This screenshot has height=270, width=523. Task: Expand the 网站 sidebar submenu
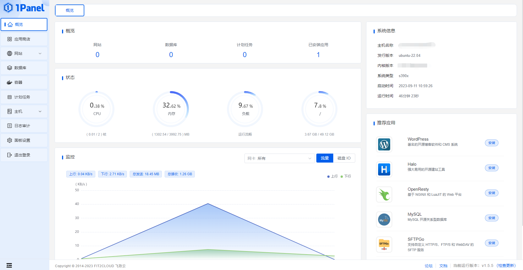24,53
